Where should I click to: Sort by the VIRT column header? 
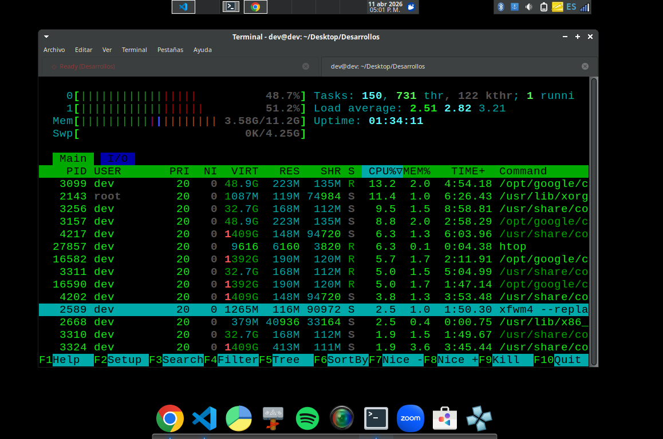click(x=245, y=171)
